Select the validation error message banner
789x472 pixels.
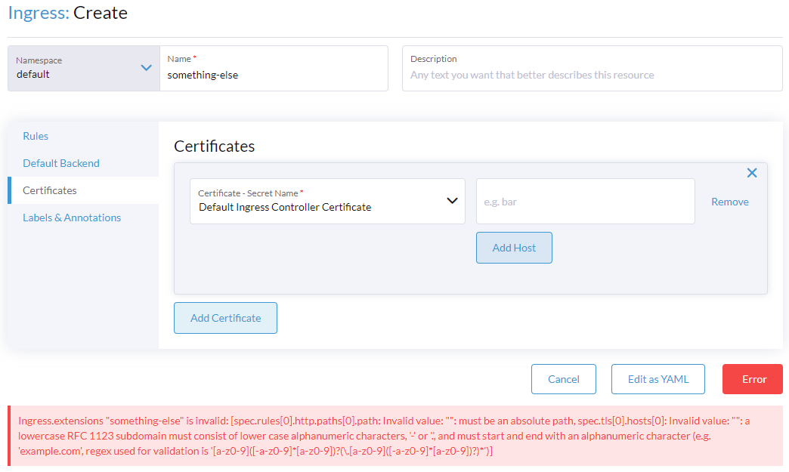coord(394,436)
